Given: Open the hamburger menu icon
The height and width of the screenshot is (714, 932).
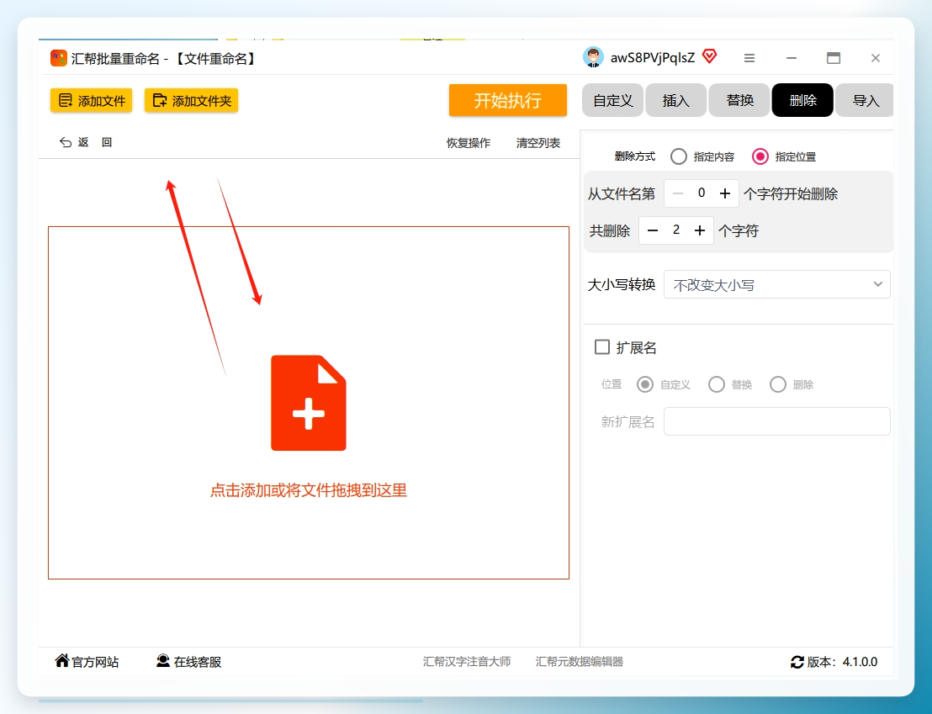Looking at the screenshot, I should [749, 58].
